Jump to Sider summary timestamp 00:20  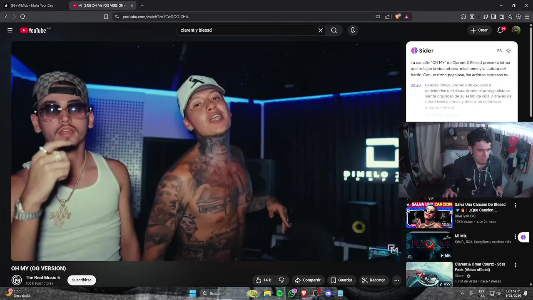click(x=416, y=85)
